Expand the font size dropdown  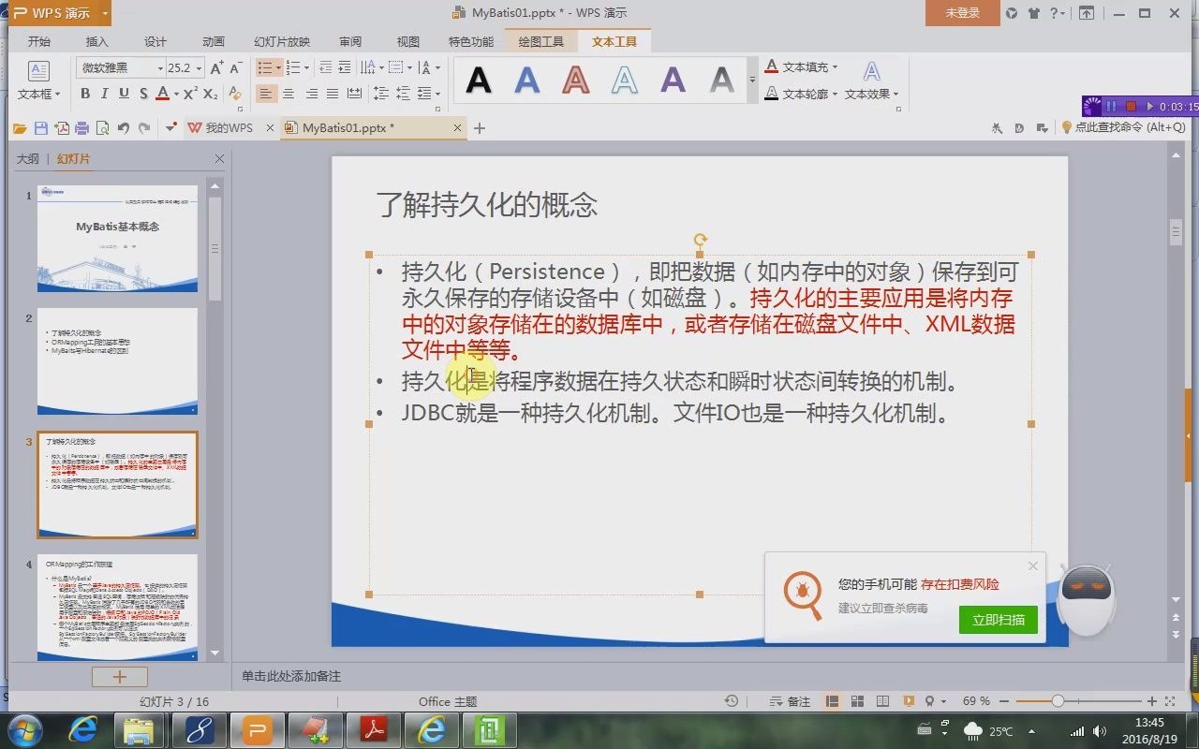point(200,68)
